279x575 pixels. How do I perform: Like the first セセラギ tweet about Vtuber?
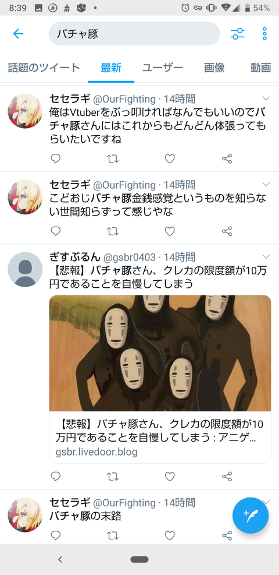(x=170, y=159)
